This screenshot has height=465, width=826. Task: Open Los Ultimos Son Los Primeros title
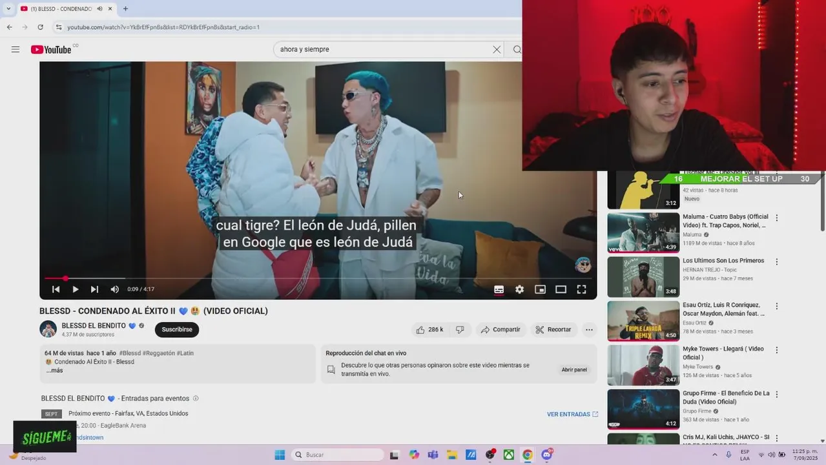(723, 261)
